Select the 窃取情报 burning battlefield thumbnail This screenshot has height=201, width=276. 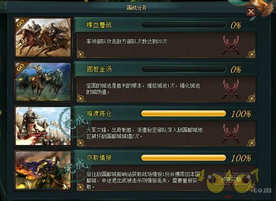43,170
